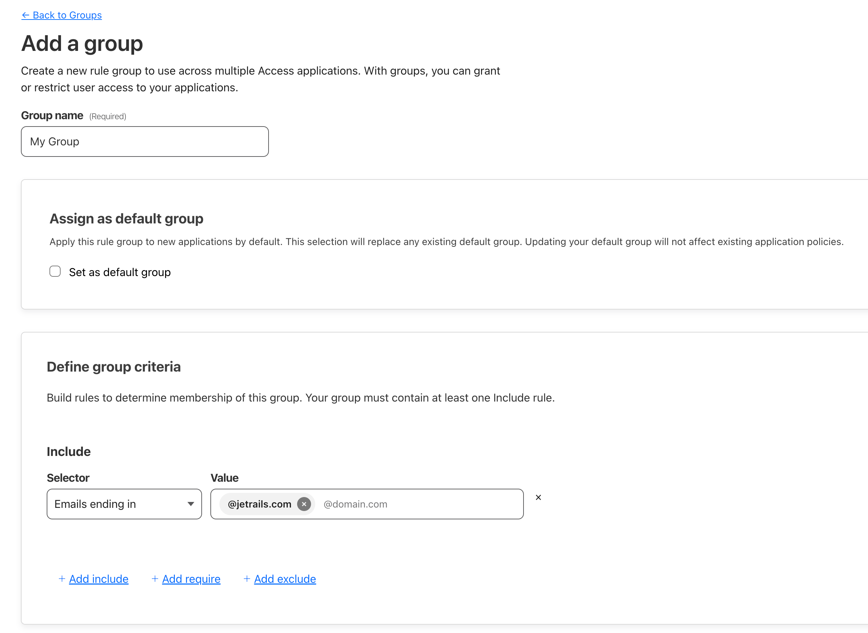The image size is (868, 633).
Task: Add an exclude rule
Action: point(285,579)
